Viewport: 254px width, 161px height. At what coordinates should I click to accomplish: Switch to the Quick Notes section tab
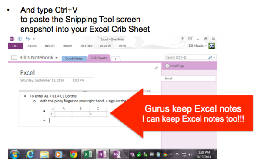pyautogui.click(x=74, y=59)
